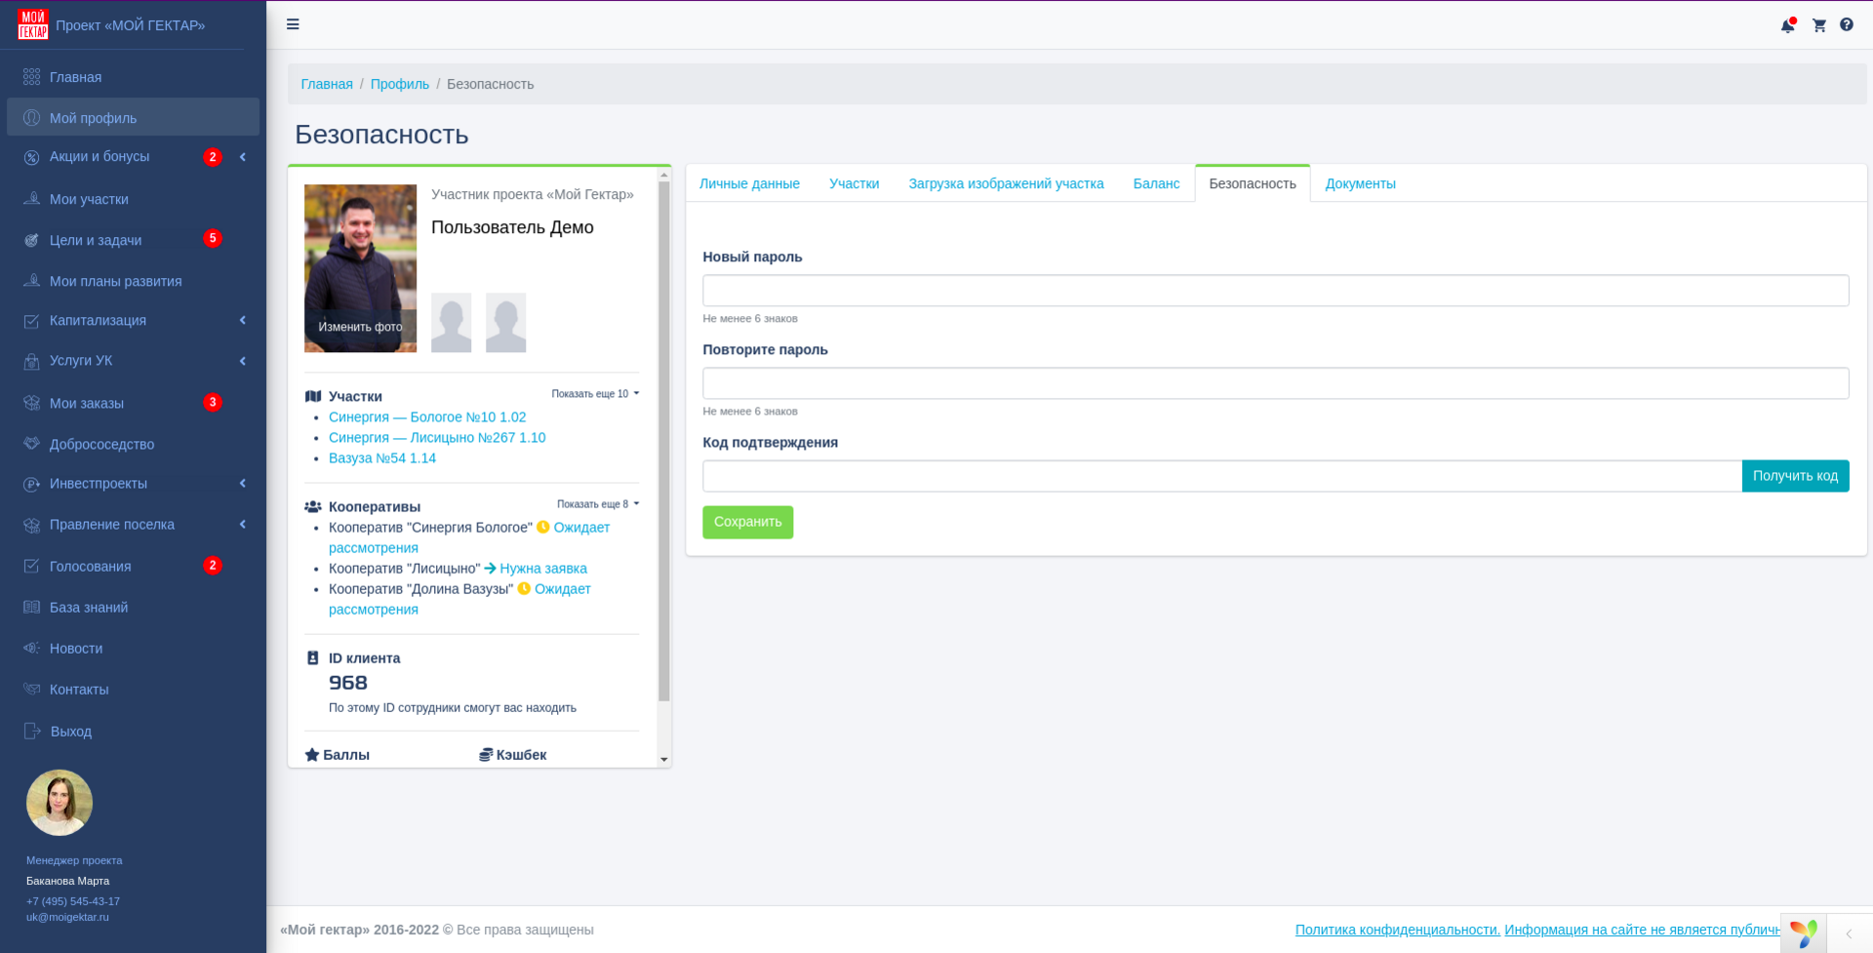Click the Добрососедство handshake icon

pyautogui.click(x=32, y=444)
